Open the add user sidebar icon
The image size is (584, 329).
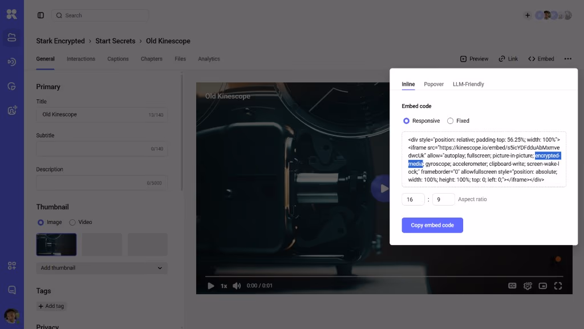[11, 110]
